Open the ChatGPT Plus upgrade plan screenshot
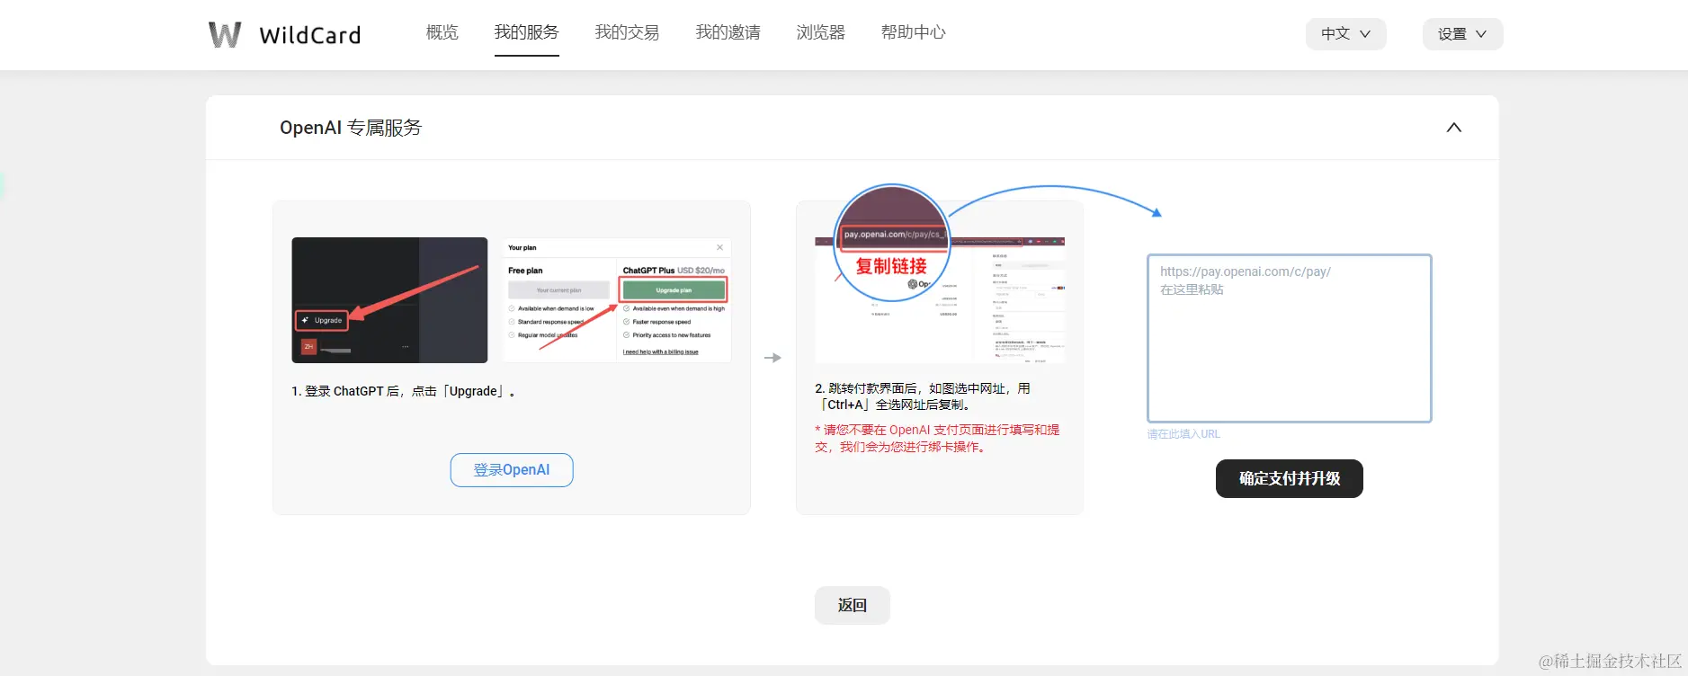The height and width of the screenshot is (676, 1688). tap(617, 300)
